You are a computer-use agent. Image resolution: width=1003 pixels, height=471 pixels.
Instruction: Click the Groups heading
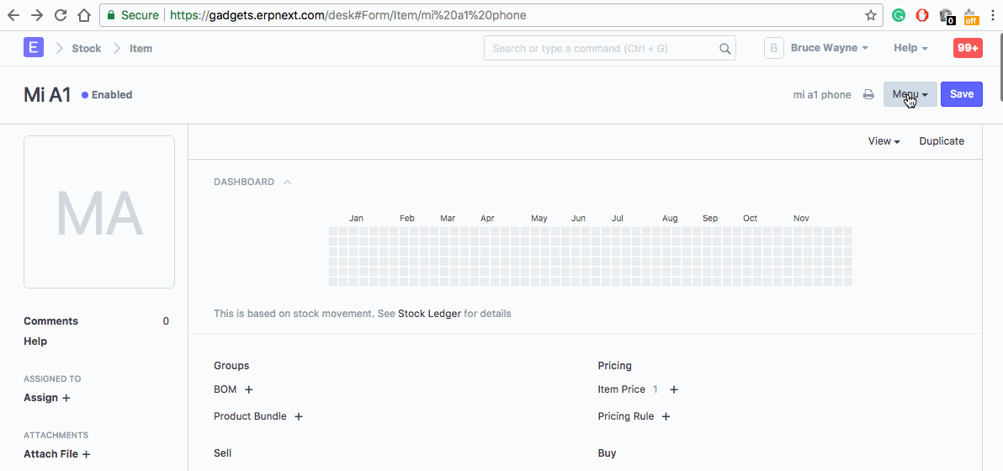(x=231, y=366)
